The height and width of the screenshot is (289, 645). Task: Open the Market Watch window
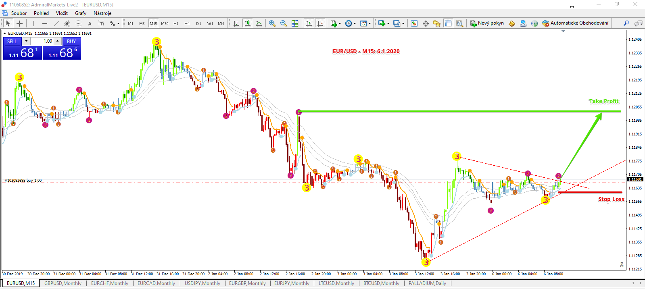coord(414,23)
